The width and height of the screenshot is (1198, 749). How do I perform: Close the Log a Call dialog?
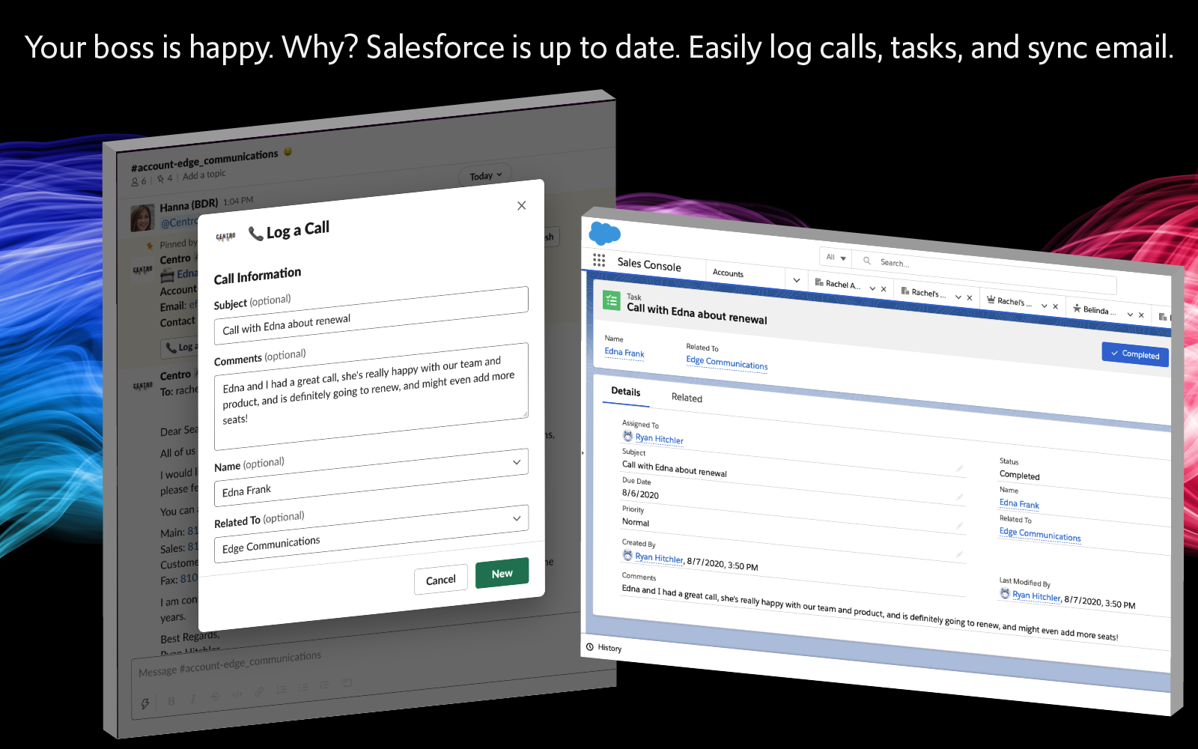point(522,205)
